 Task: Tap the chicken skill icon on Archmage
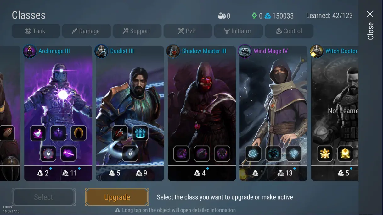coord(38,133)
